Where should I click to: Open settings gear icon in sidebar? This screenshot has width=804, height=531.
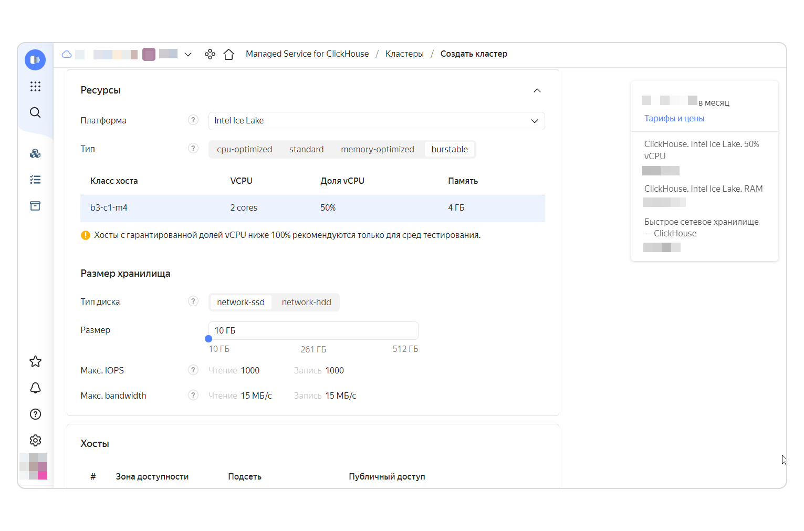(35, 440)
